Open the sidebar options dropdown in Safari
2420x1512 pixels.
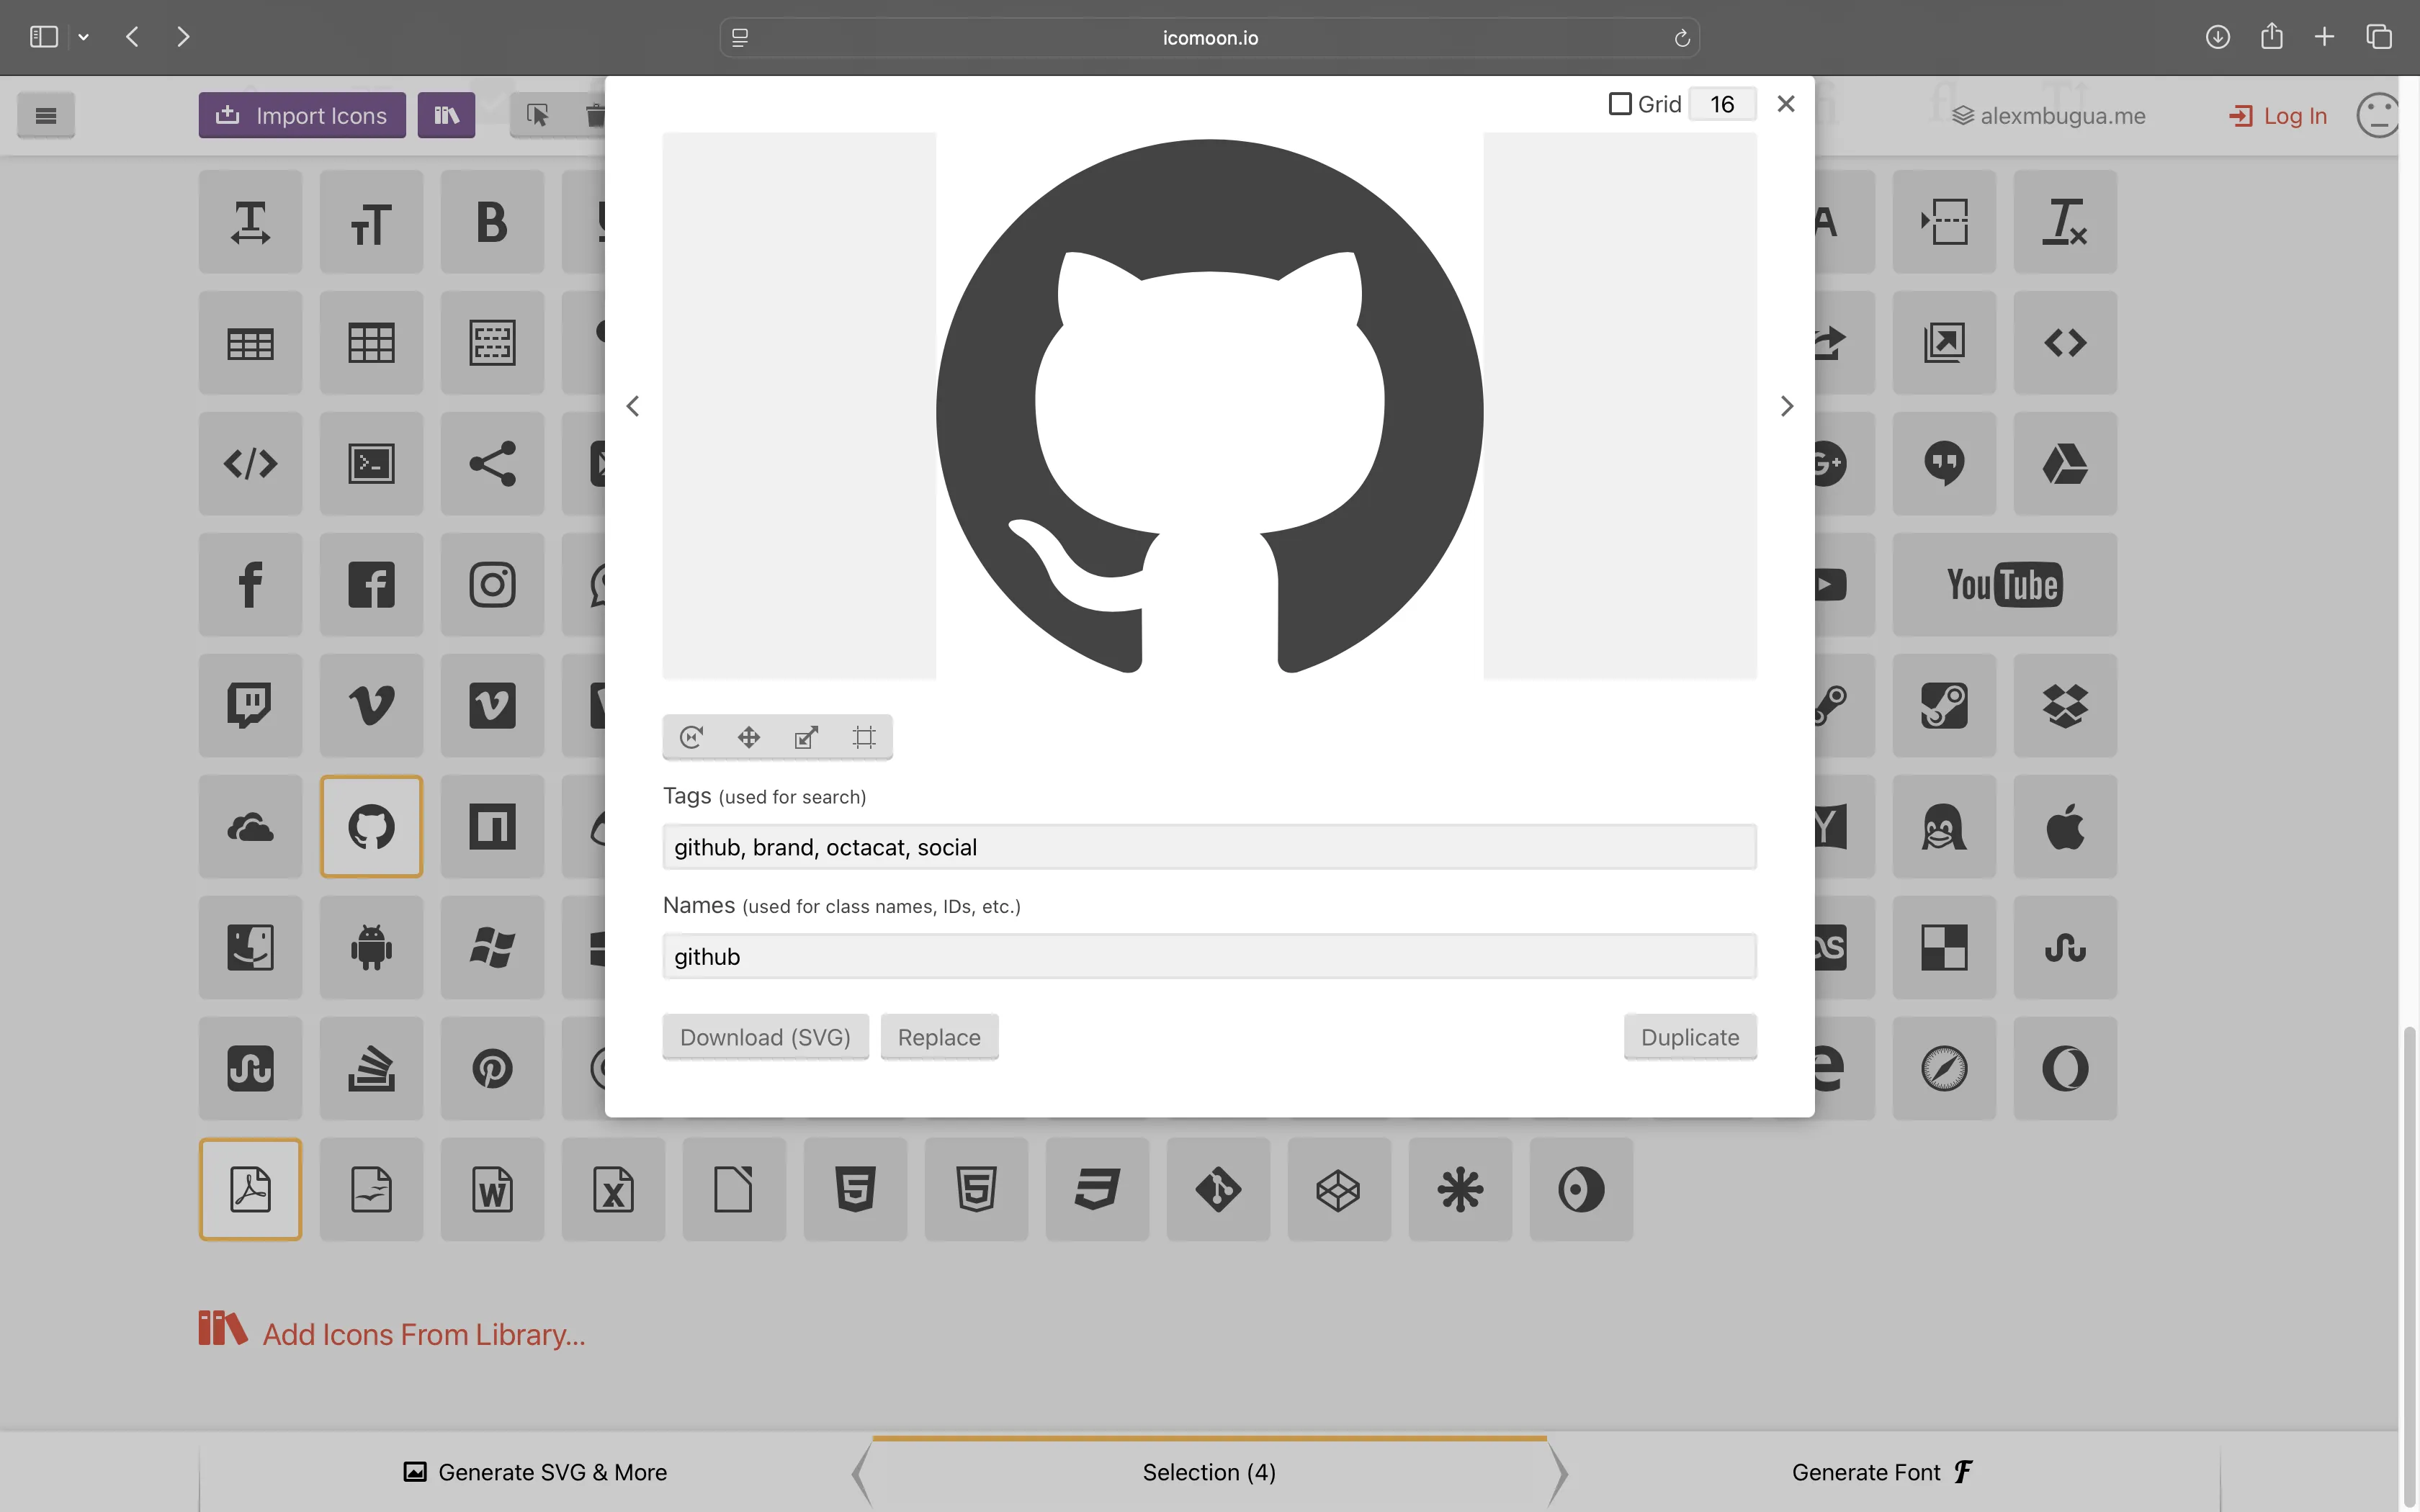(84, 36)
